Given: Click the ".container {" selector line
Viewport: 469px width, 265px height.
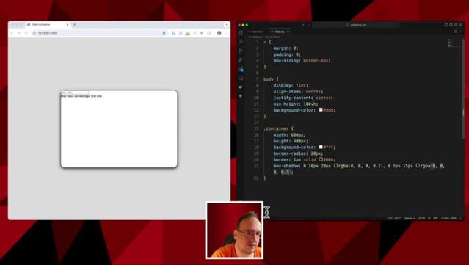Looking at the screenshot, I should coord(278,128).
